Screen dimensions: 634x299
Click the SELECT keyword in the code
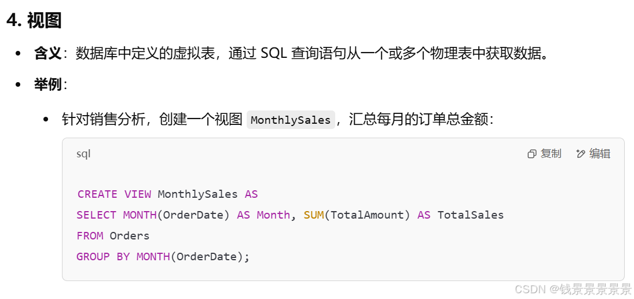(x=96, y=215)
